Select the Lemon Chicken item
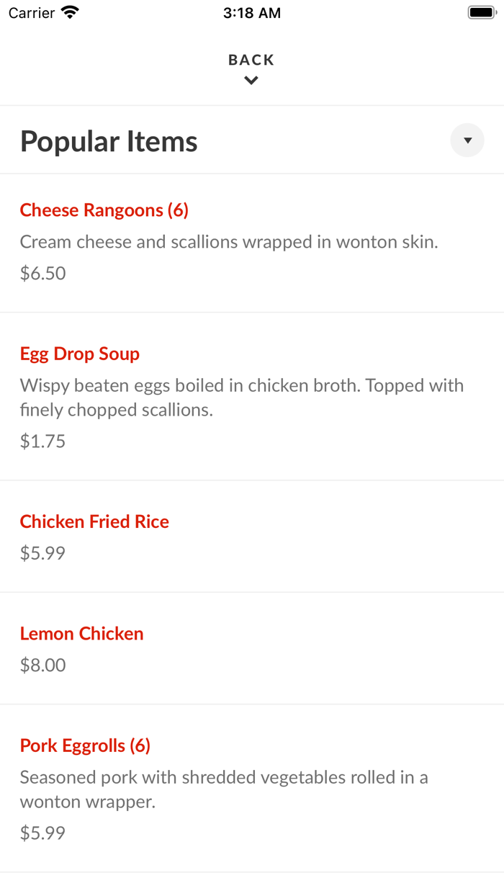 pyautogui.click(x=82, y=634)
